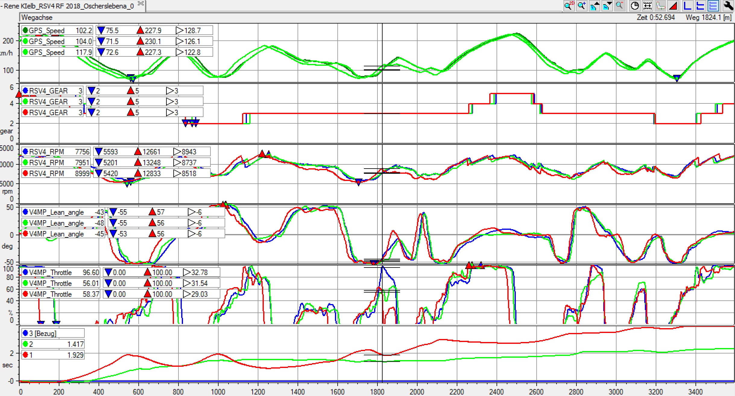Click the Wegachse axis label

click(x=37, y=17)
